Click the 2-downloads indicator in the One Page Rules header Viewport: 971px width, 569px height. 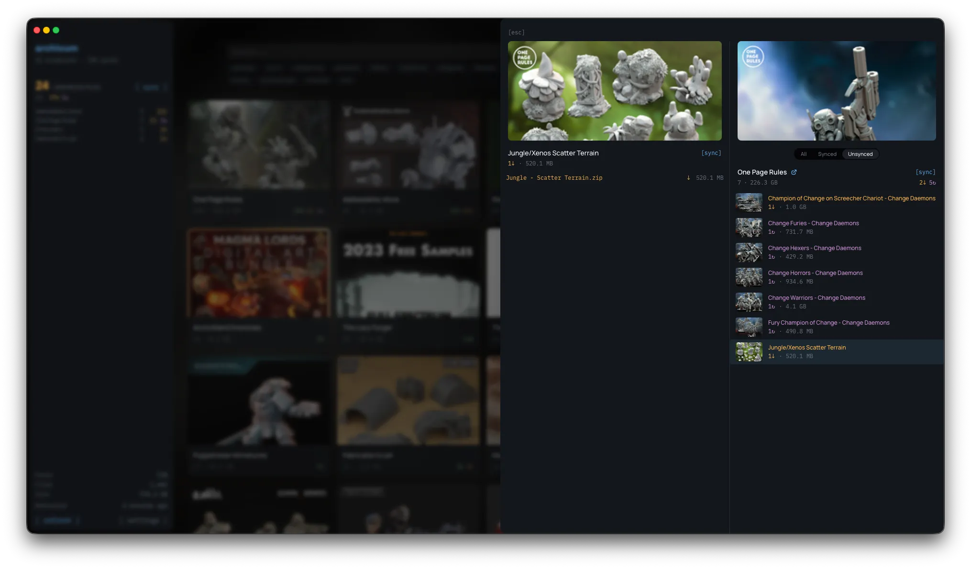(x=923, y=182)
